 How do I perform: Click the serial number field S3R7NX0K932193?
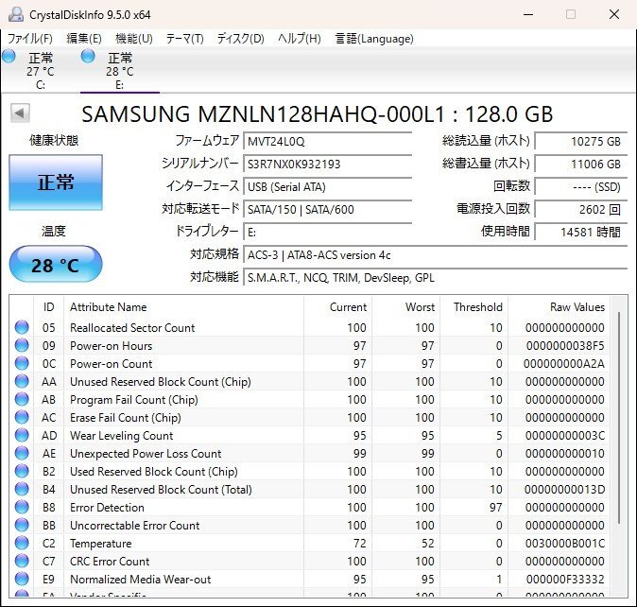pos(327,165)
